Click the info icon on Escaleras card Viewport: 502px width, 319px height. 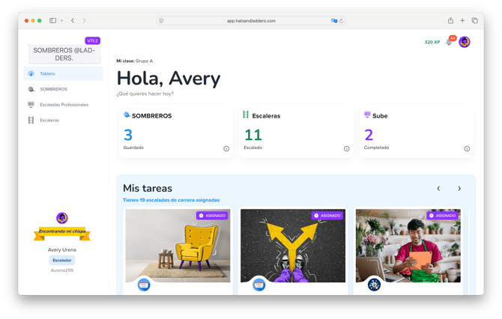click(346, 148)
